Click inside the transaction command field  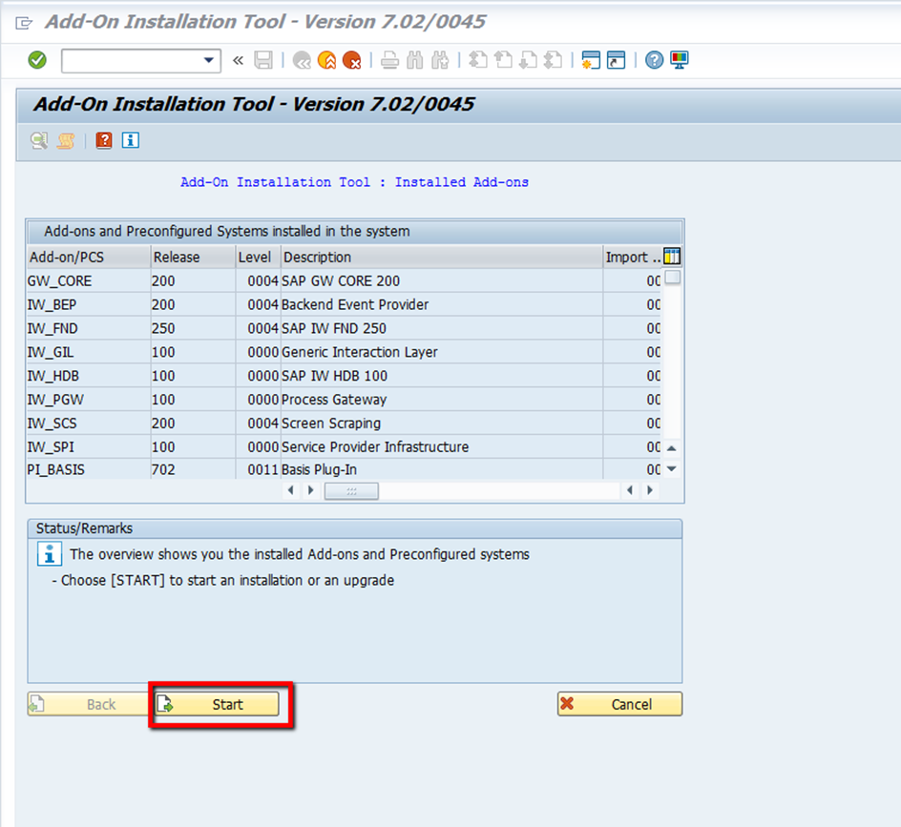[x=132, y=61]
